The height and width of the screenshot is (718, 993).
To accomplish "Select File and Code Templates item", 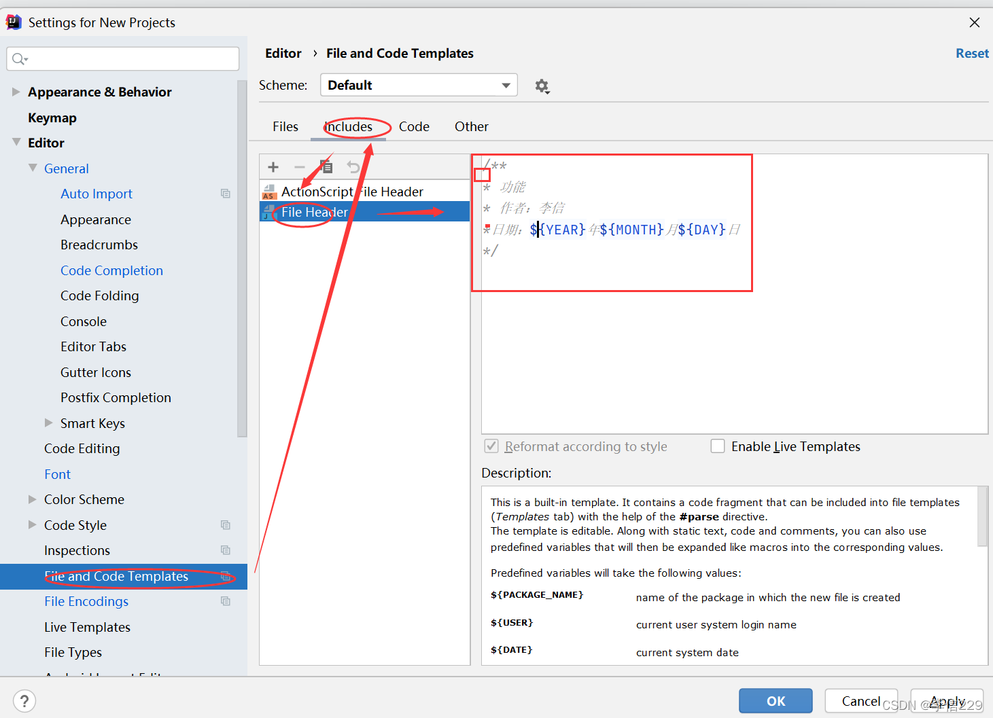I will tap(124, 576).
